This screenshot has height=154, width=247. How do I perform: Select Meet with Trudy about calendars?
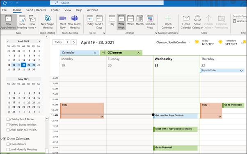point(175,129)
